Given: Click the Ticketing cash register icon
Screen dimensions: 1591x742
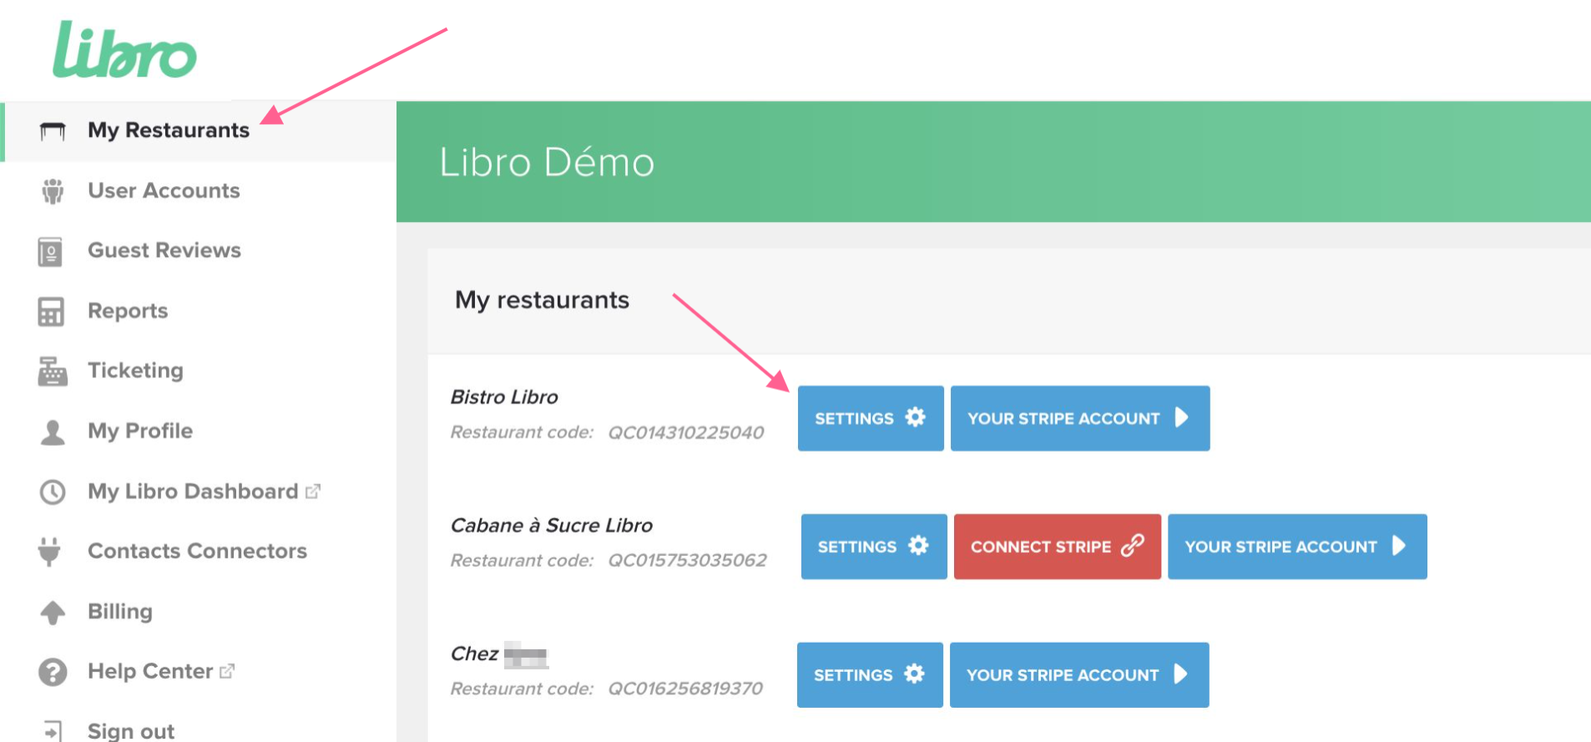Looking at the screenshot, I should pos(53,371).
